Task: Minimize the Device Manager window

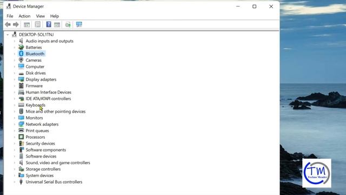Action: point(238,6)
